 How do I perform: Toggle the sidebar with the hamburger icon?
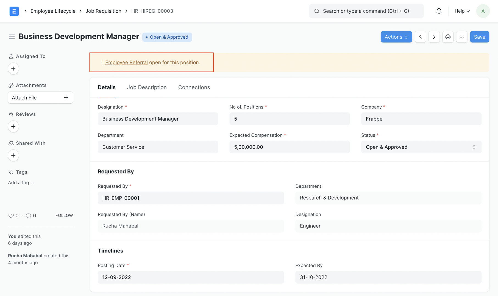tap(12, 36)
